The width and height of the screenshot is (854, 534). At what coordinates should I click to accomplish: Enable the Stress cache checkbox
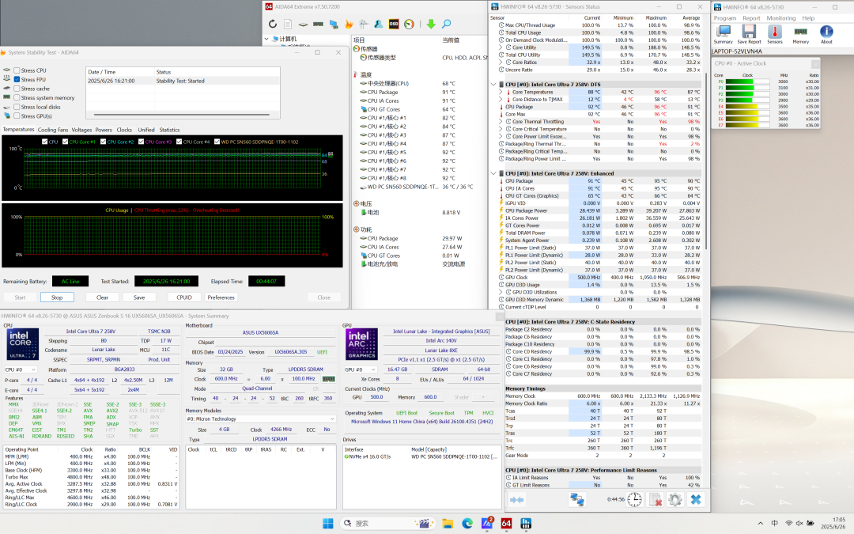(x=17, y=89)
